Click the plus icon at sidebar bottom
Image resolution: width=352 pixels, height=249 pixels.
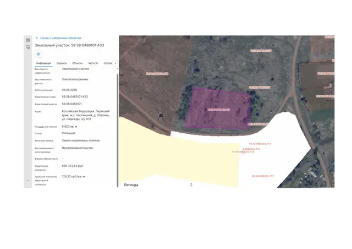click(x=28, y=180)
